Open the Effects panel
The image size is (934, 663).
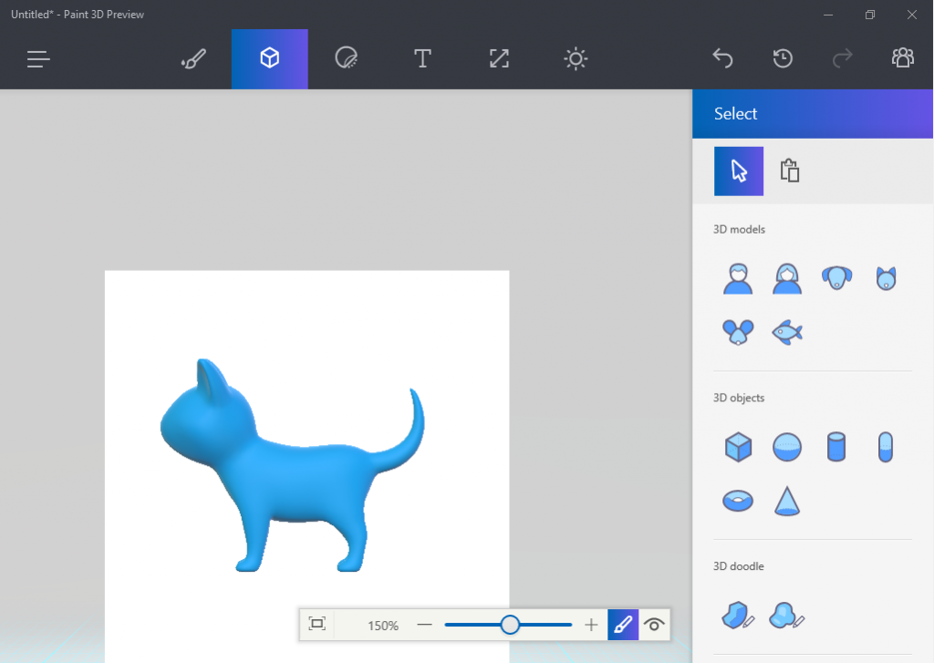(576, 58)
